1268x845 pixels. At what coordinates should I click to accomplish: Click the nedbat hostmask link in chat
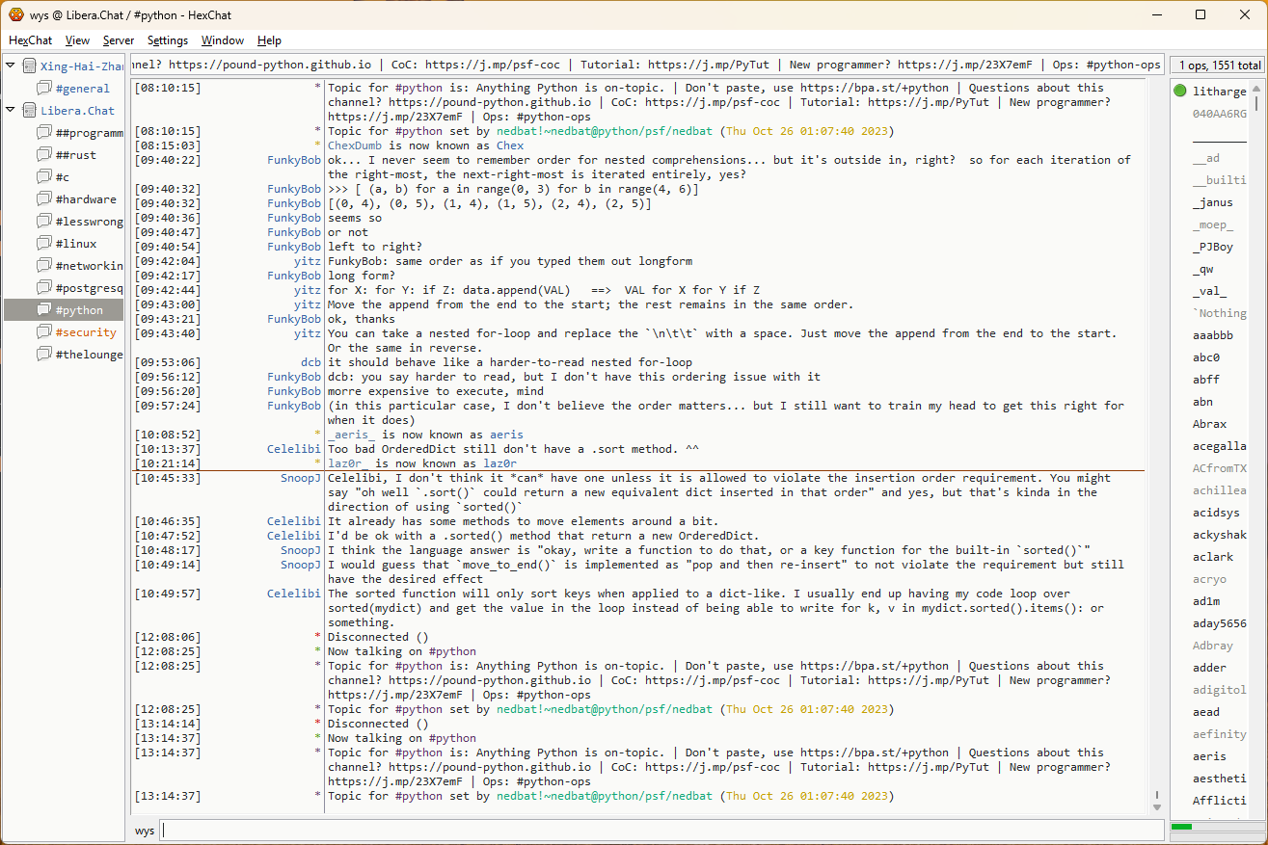pyautogui.click(x=605, y=131)
